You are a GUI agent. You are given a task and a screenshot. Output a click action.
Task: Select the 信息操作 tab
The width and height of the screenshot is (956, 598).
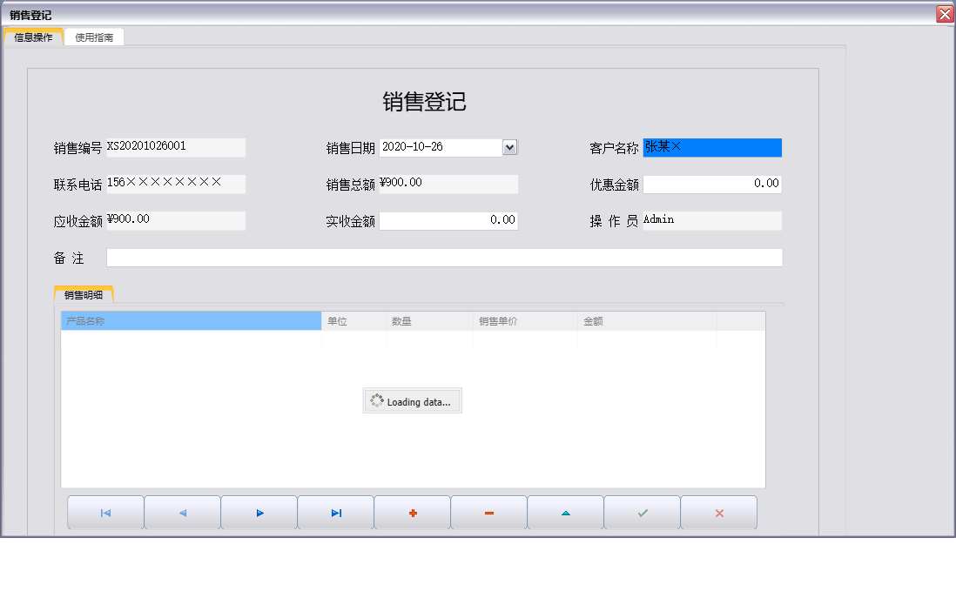click(x=33, y=37)
